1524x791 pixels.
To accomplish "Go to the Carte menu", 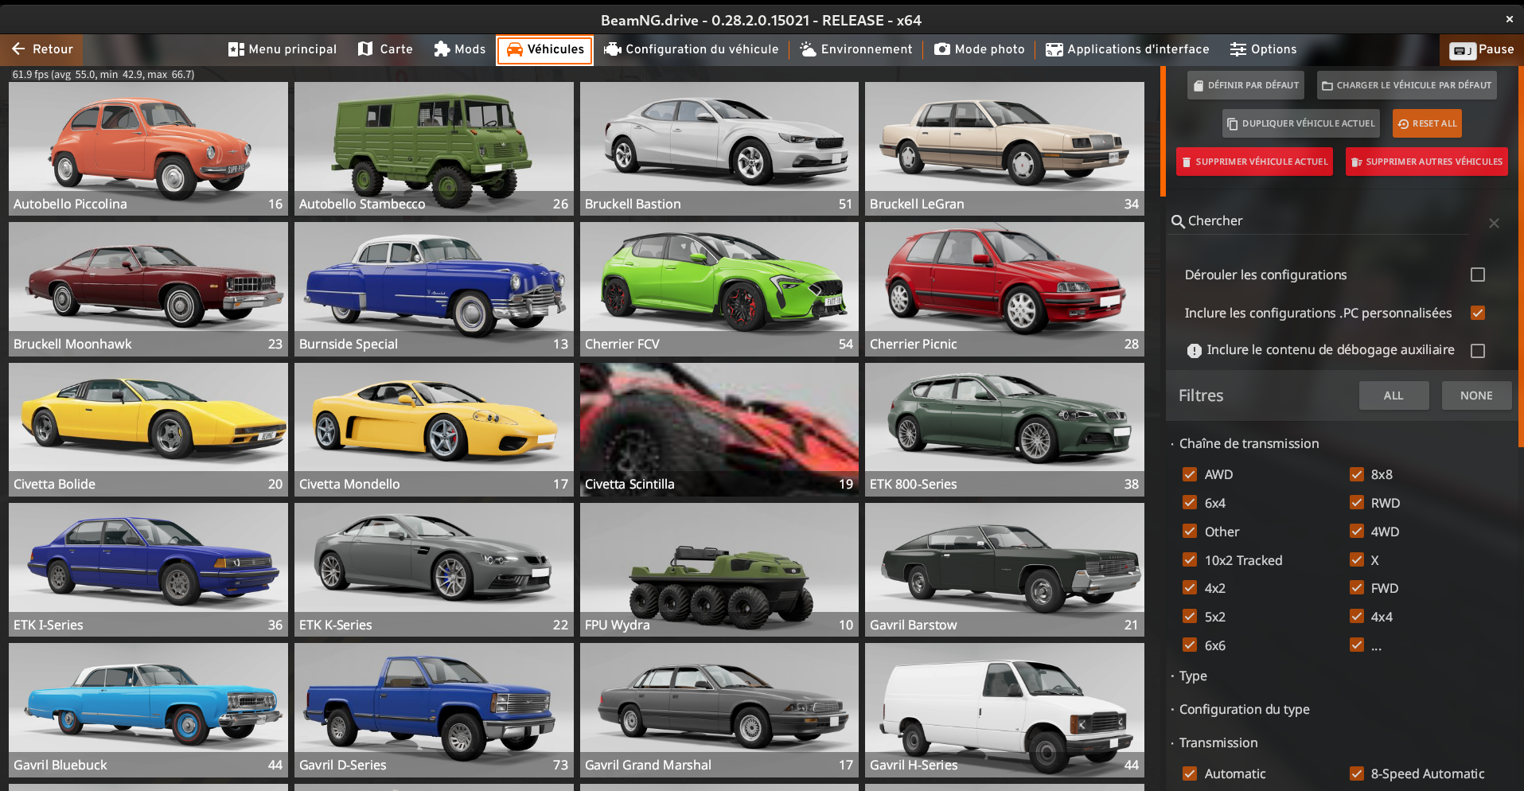I will click(386, 49).
